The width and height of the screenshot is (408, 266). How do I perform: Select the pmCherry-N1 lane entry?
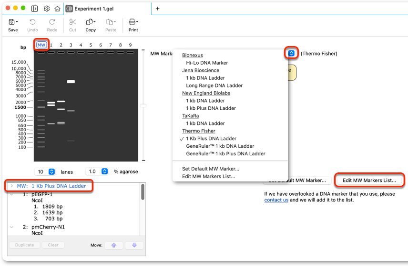coord(48,227)
